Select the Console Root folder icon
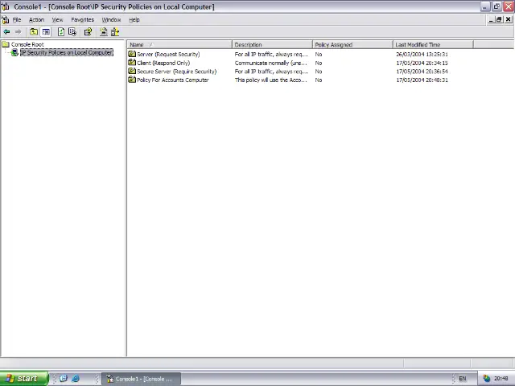 pyautogui.click(x=6, y=44)
